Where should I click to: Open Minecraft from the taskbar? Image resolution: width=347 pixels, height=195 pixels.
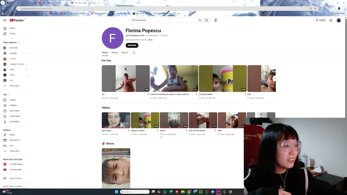[x=201, y=192]
